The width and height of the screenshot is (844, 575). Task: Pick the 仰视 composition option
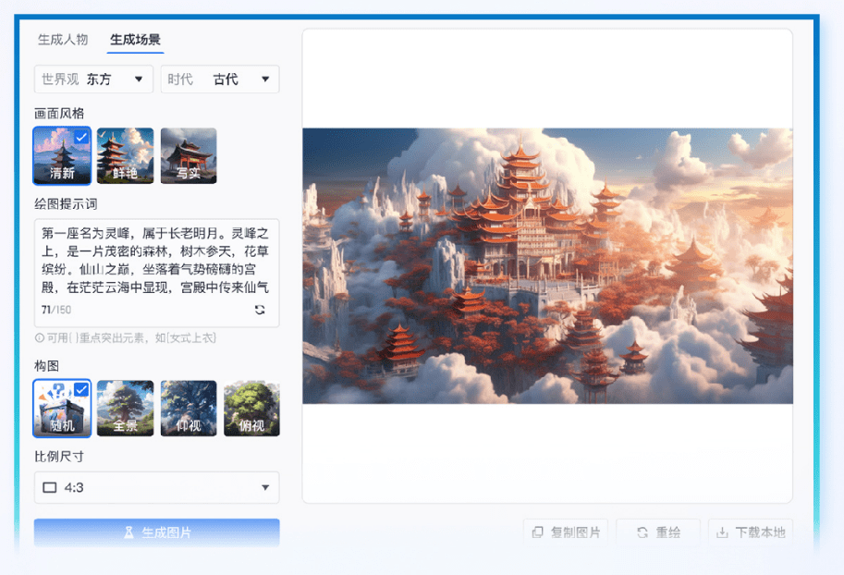(189, 408)
